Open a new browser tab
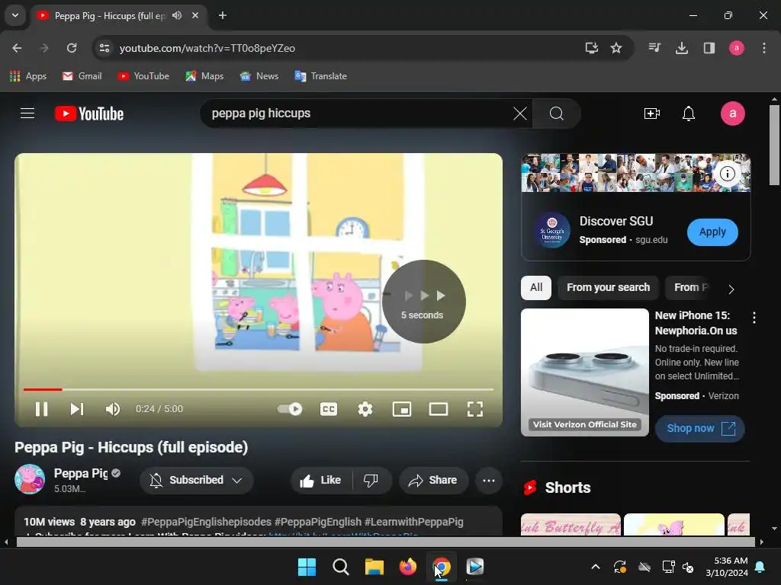Image resolution: width=781 pixels, height=585 pixels. tap(223, 15)
